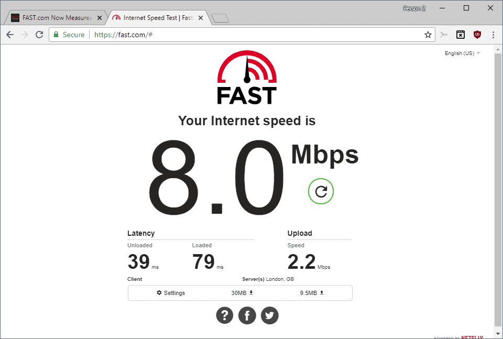Share results via Twitter icon

269,315
